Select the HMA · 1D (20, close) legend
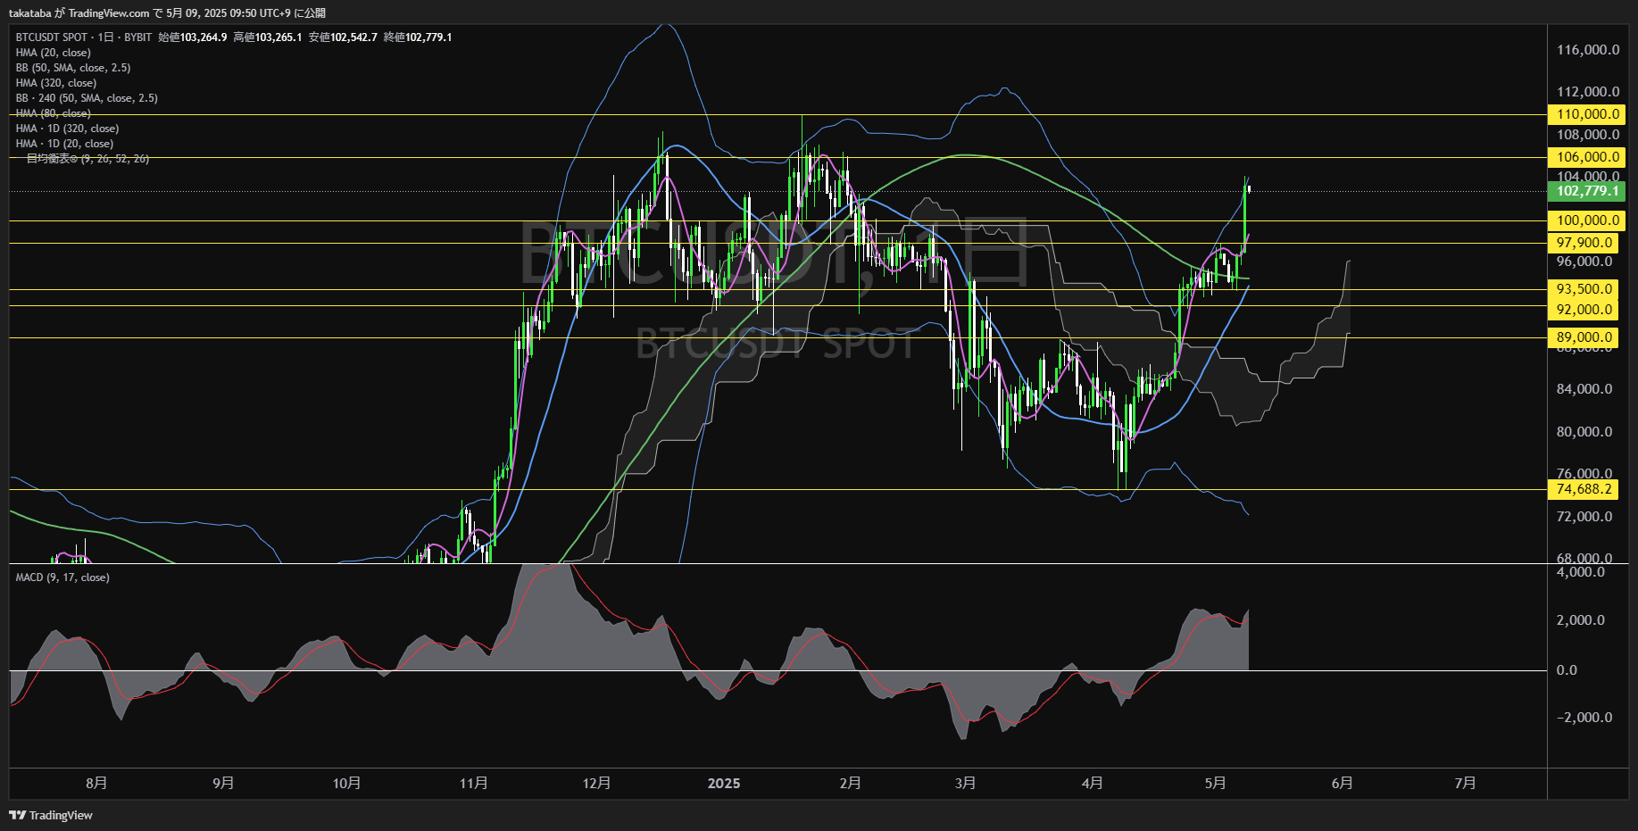This screenshot has width=1638, height=831. [64, 144]
